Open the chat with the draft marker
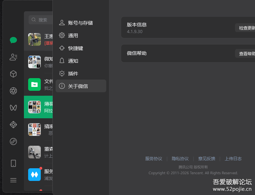Screen dimensions: 255x195 click(38, 39)
